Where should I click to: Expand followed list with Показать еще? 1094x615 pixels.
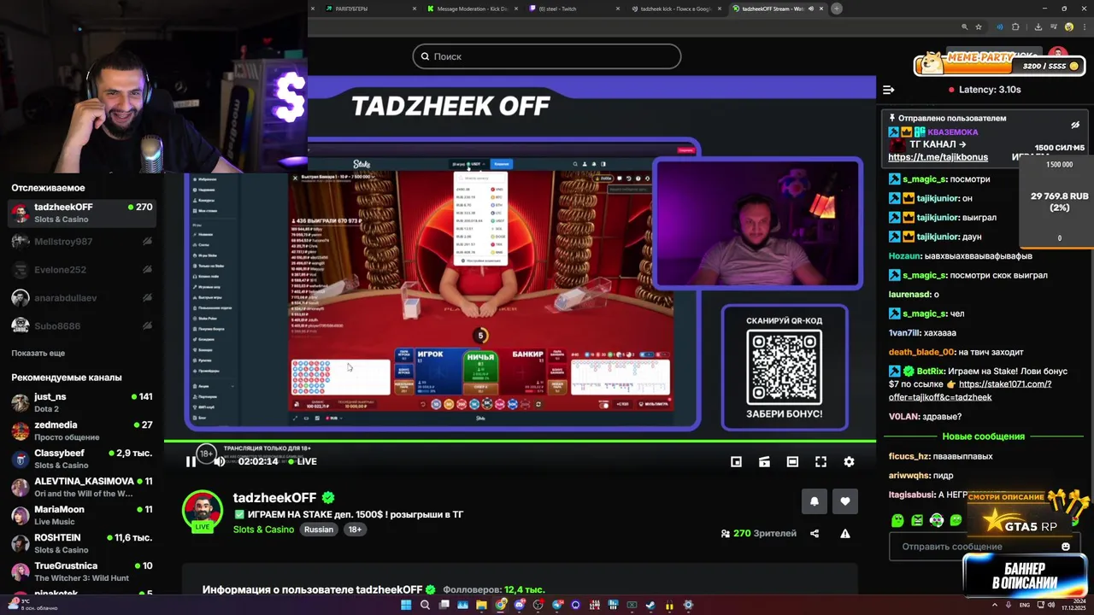point(38,353)
